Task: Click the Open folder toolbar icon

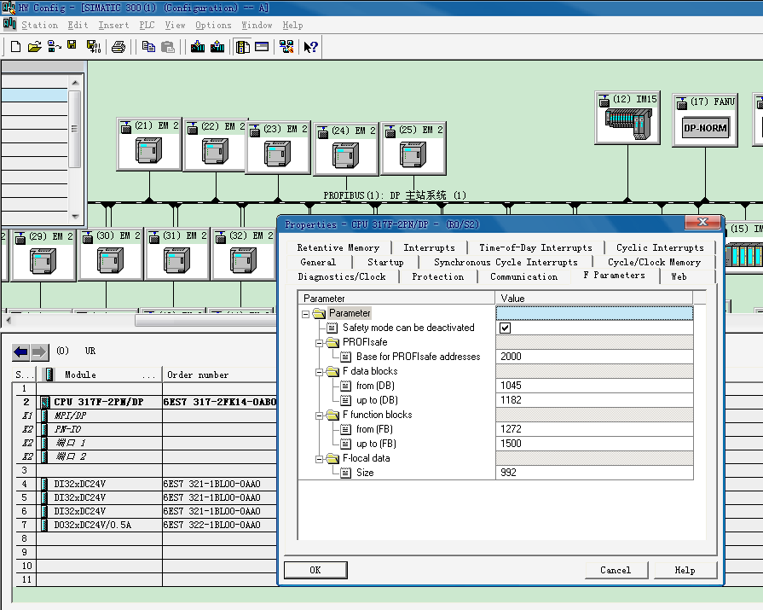Action: point(34,47)
